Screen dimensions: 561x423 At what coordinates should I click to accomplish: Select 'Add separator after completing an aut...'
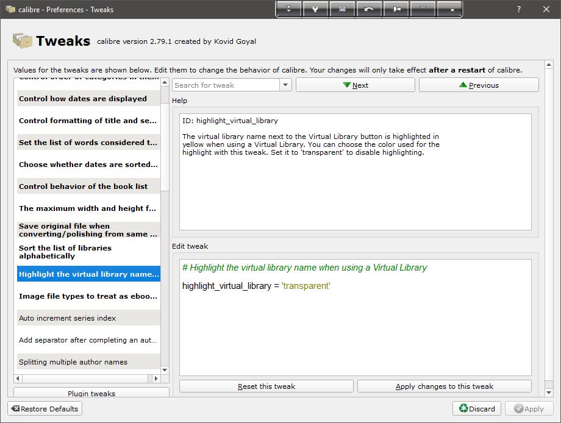pyautogui.click(x=88, y=339)
